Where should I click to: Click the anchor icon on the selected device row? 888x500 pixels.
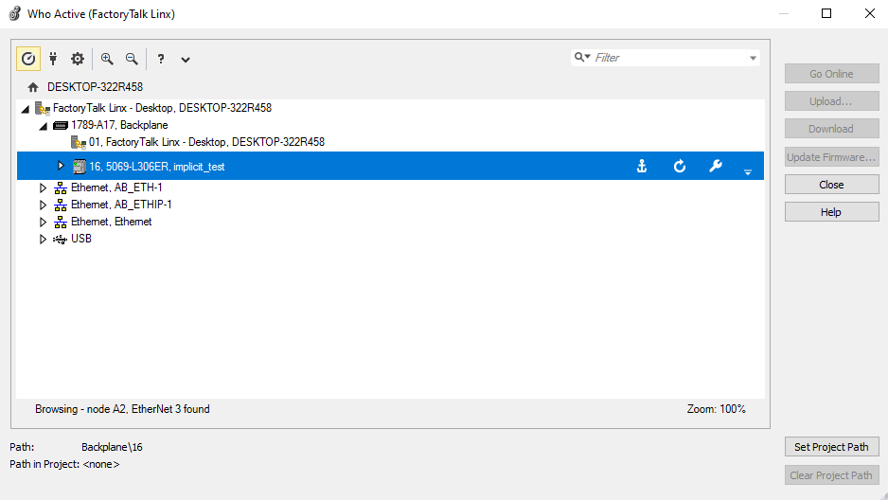[x=642, y=167]
